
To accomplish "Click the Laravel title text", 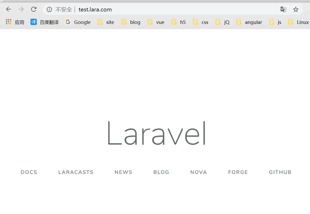I will (157, 133).
